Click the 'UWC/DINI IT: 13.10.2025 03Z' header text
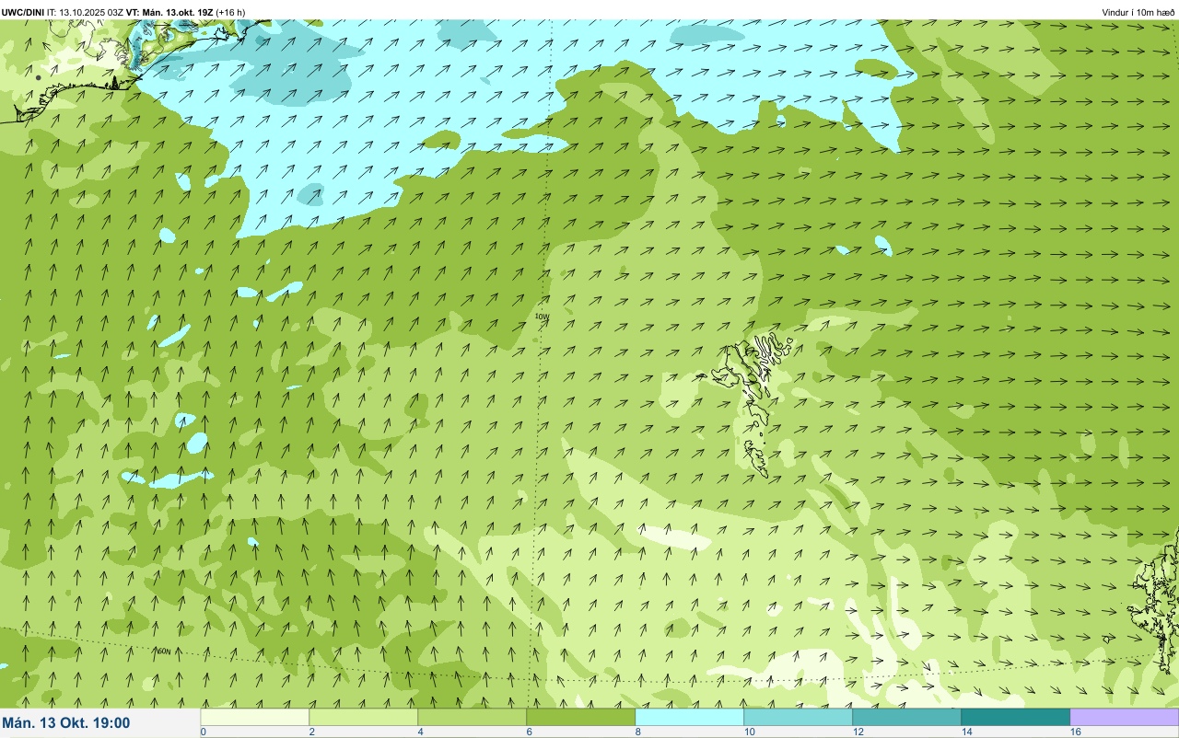 (x=63, y=12)
